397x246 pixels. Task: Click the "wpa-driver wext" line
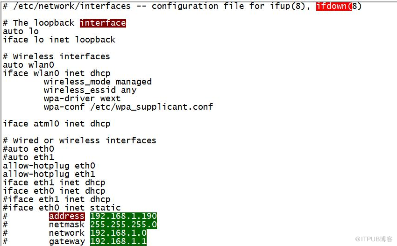click(82, 98)
